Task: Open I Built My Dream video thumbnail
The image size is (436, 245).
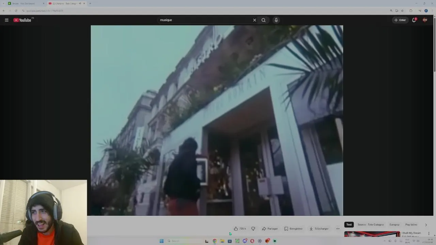Action: [x=372, y=234]
